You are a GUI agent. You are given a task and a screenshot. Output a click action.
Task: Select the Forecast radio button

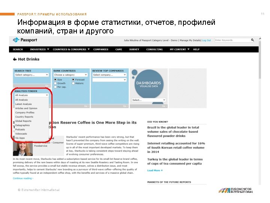(x=73, y=80)
